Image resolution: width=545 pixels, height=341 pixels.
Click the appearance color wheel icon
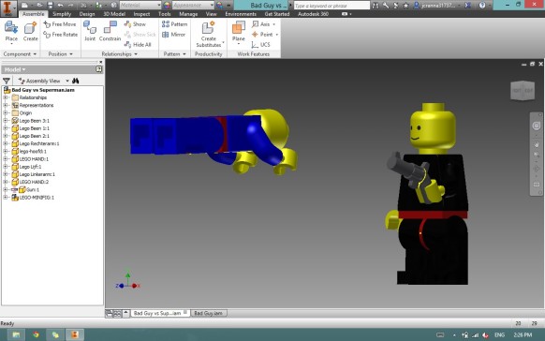point(167,6)
